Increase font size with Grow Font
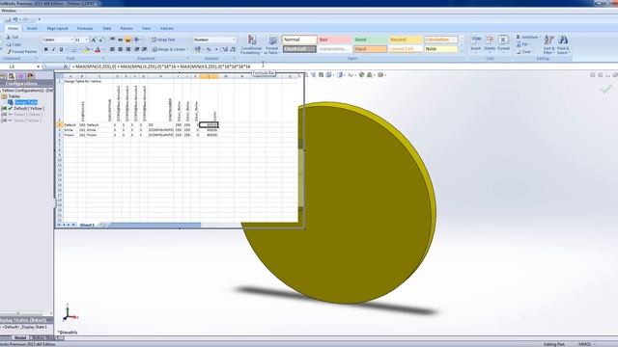Viewport: 618px width, 347px height. [94, 40]
